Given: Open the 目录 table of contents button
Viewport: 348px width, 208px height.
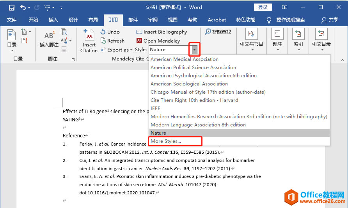Looking at the screenshot, I should 12,41.
